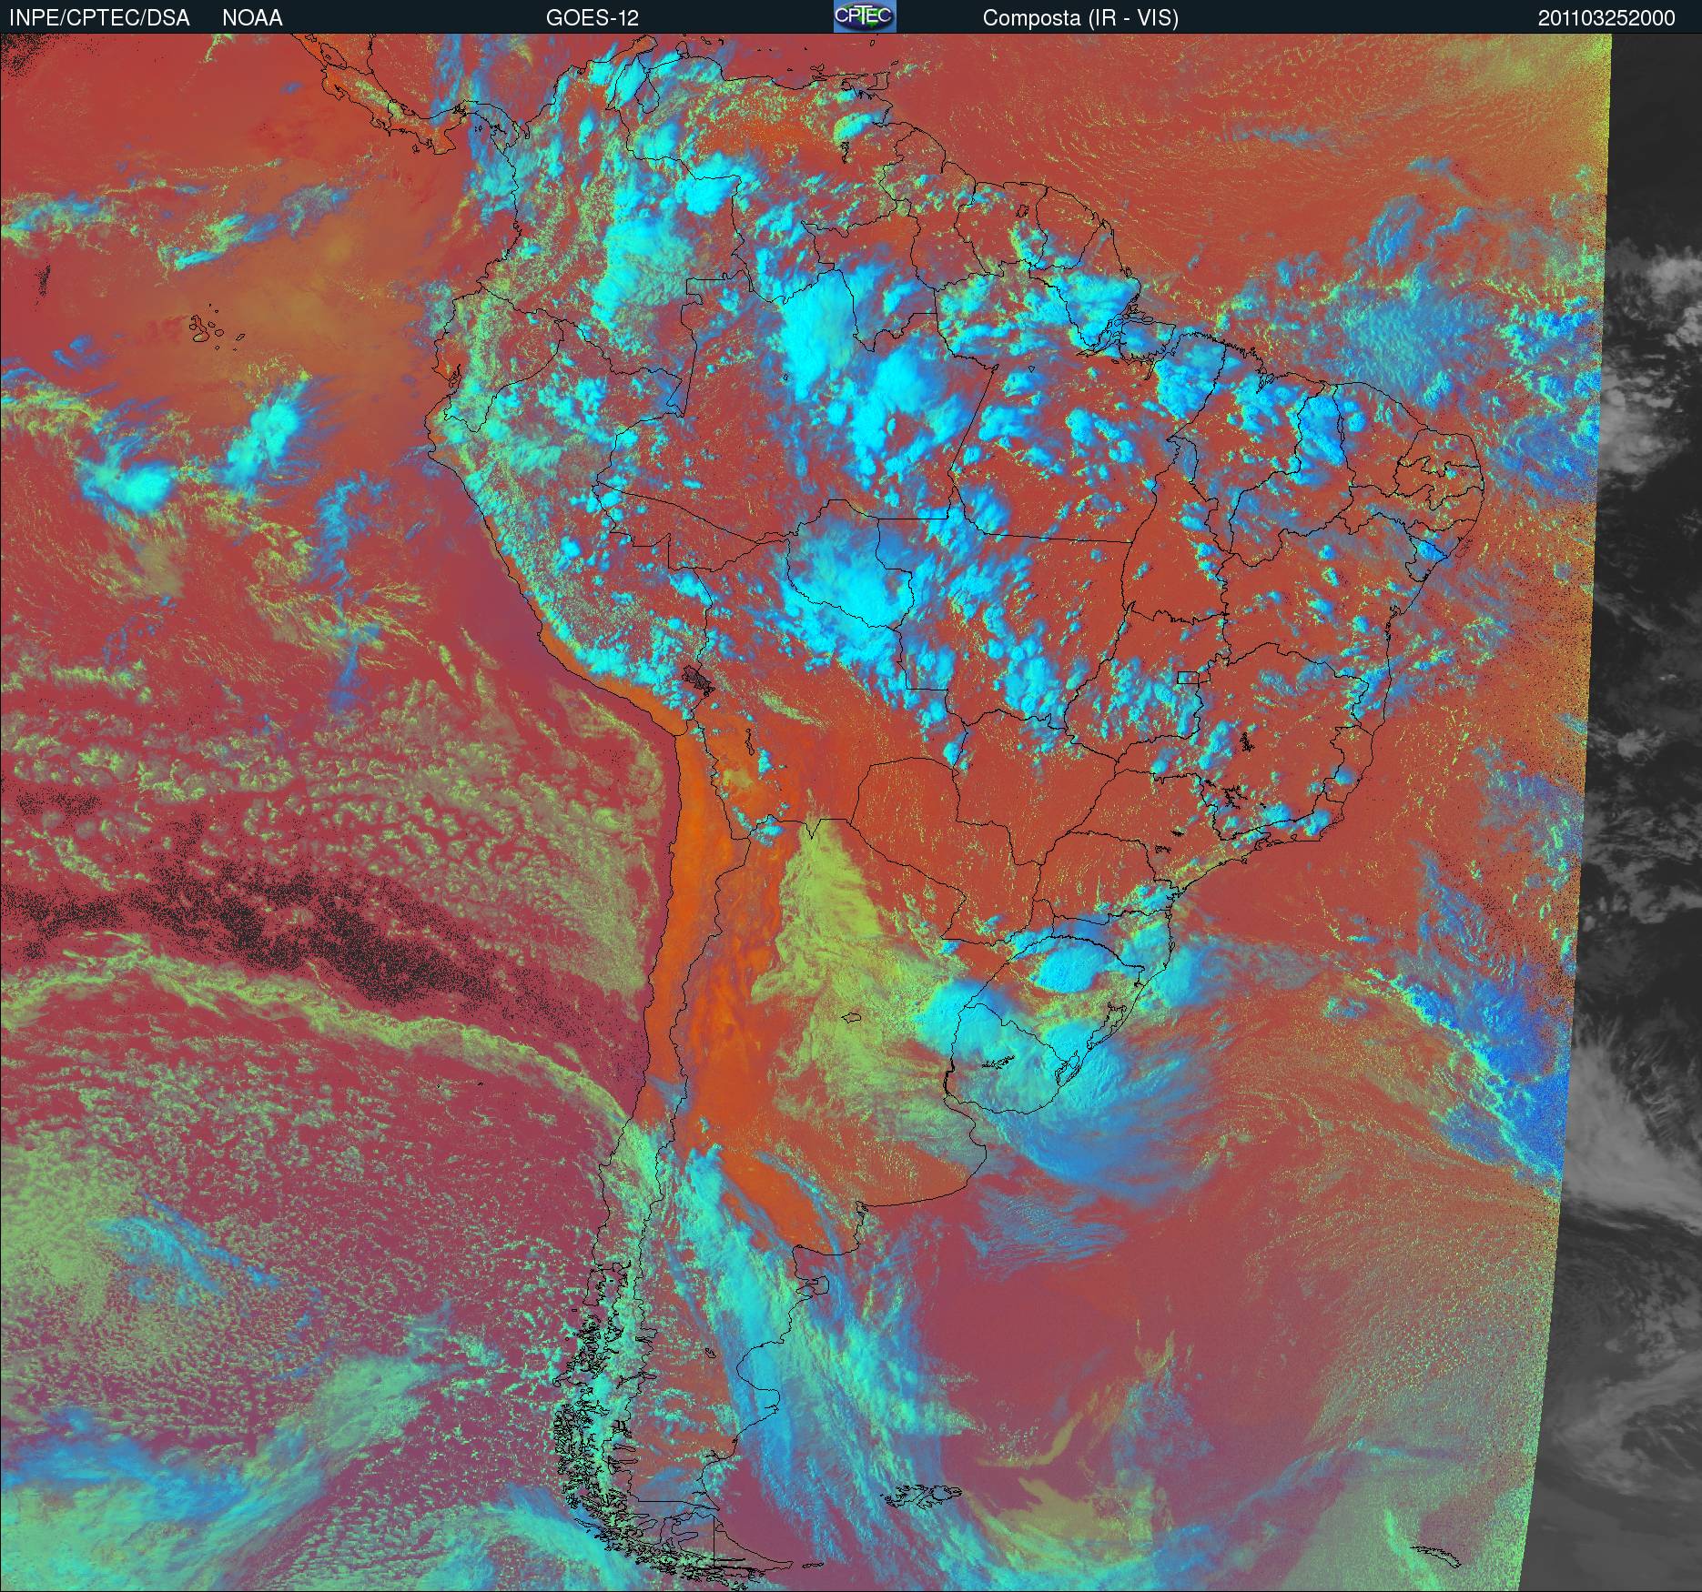
Task: Select the NOAA label in the header
Action: pyautogui.click(x=252, y=18)
